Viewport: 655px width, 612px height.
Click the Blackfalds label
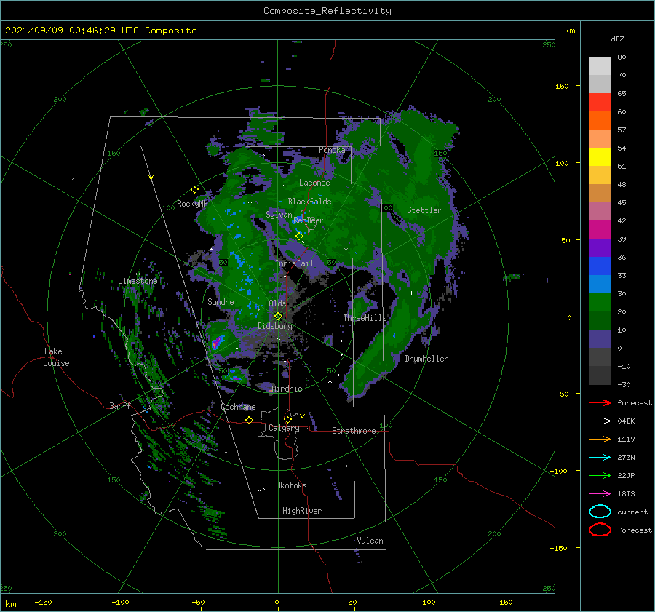[309, 202]
